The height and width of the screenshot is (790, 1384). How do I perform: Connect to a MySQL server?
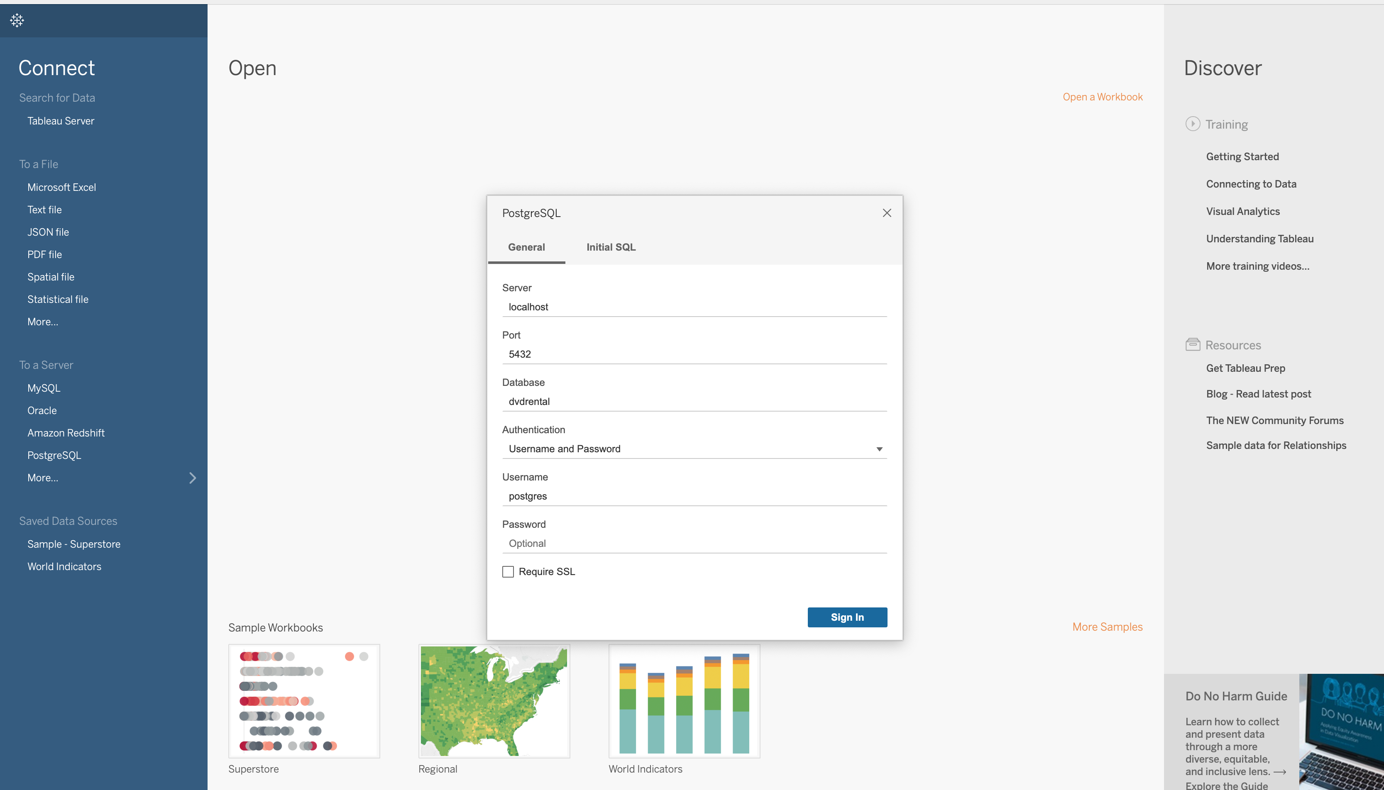coord(44,388)
